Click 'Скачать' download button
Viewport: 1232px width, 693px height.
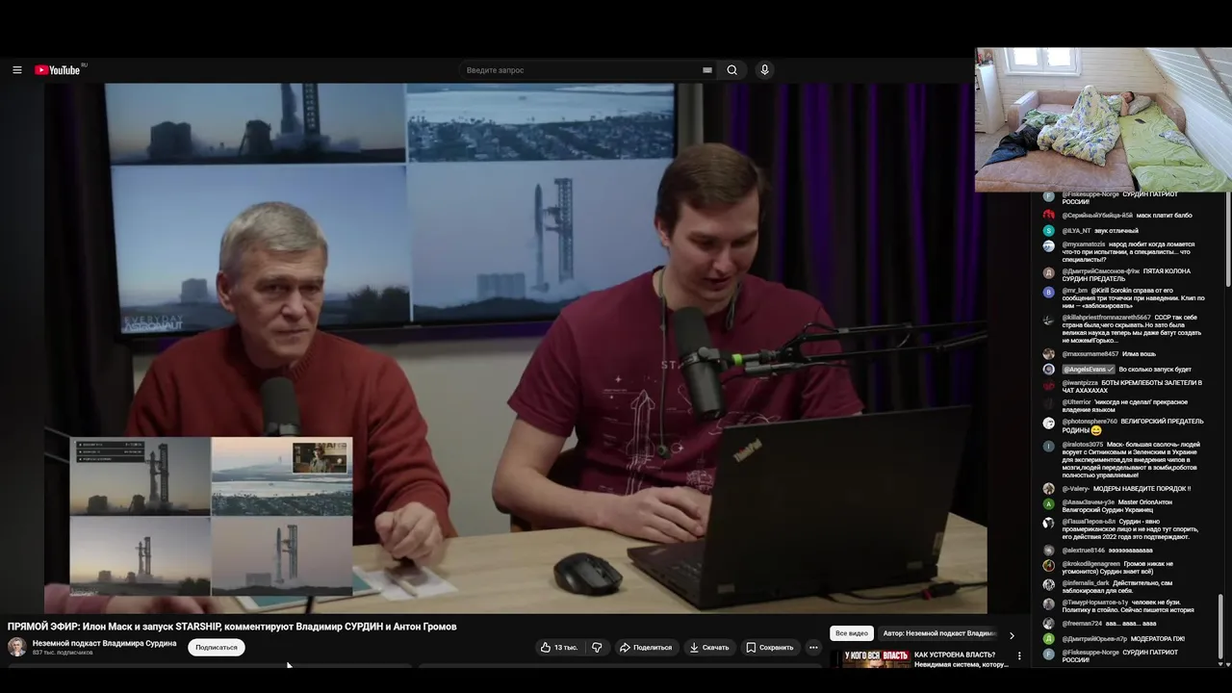tap(709, 648)
